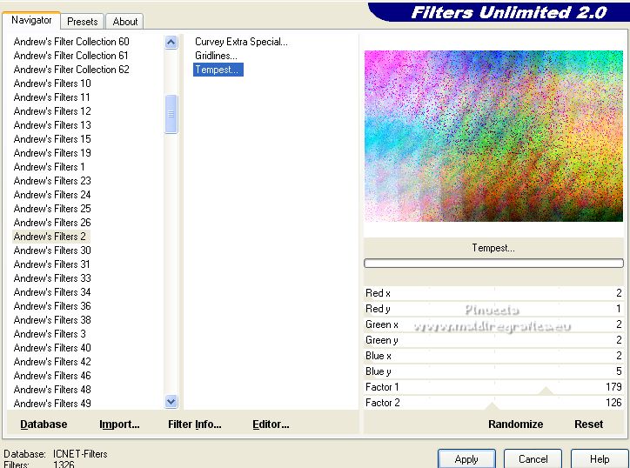Adjust the Red y slider
Screen dimensions: 630x468
click(x=493, y=309)
